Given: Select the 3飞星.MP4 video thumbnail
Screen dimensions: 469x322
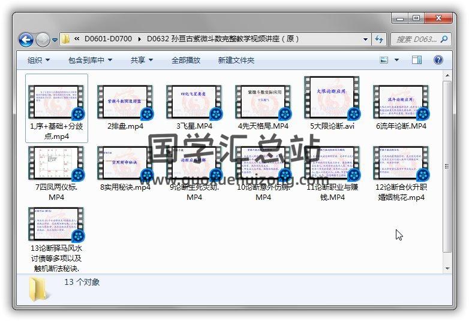Looking at the screenshot, I should [x=194, y=102].
